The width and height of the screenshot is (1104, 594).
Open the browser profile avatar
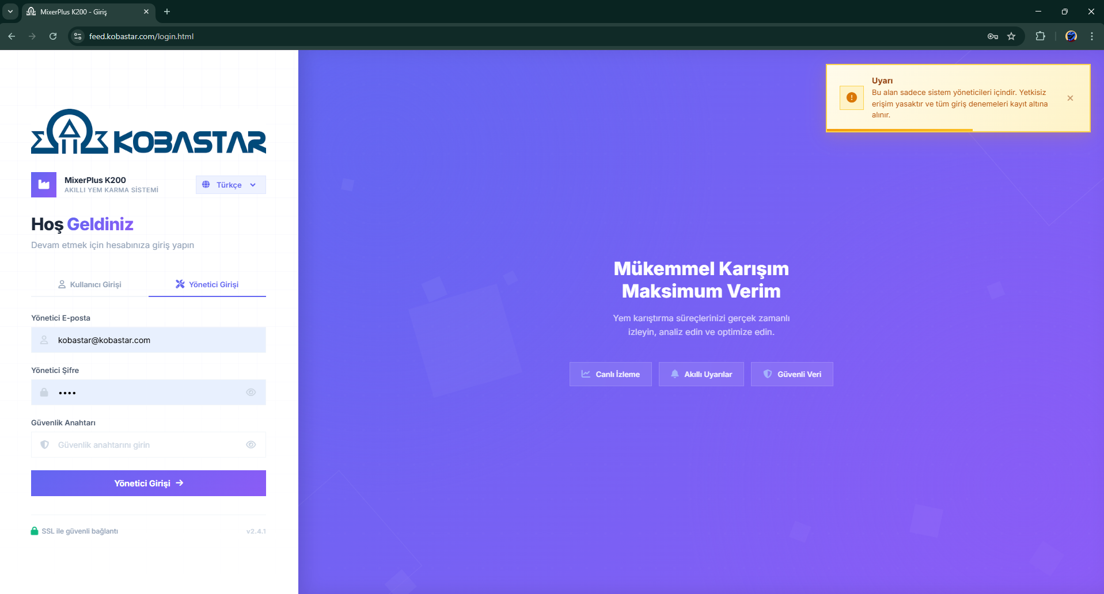click(1071, 36)
